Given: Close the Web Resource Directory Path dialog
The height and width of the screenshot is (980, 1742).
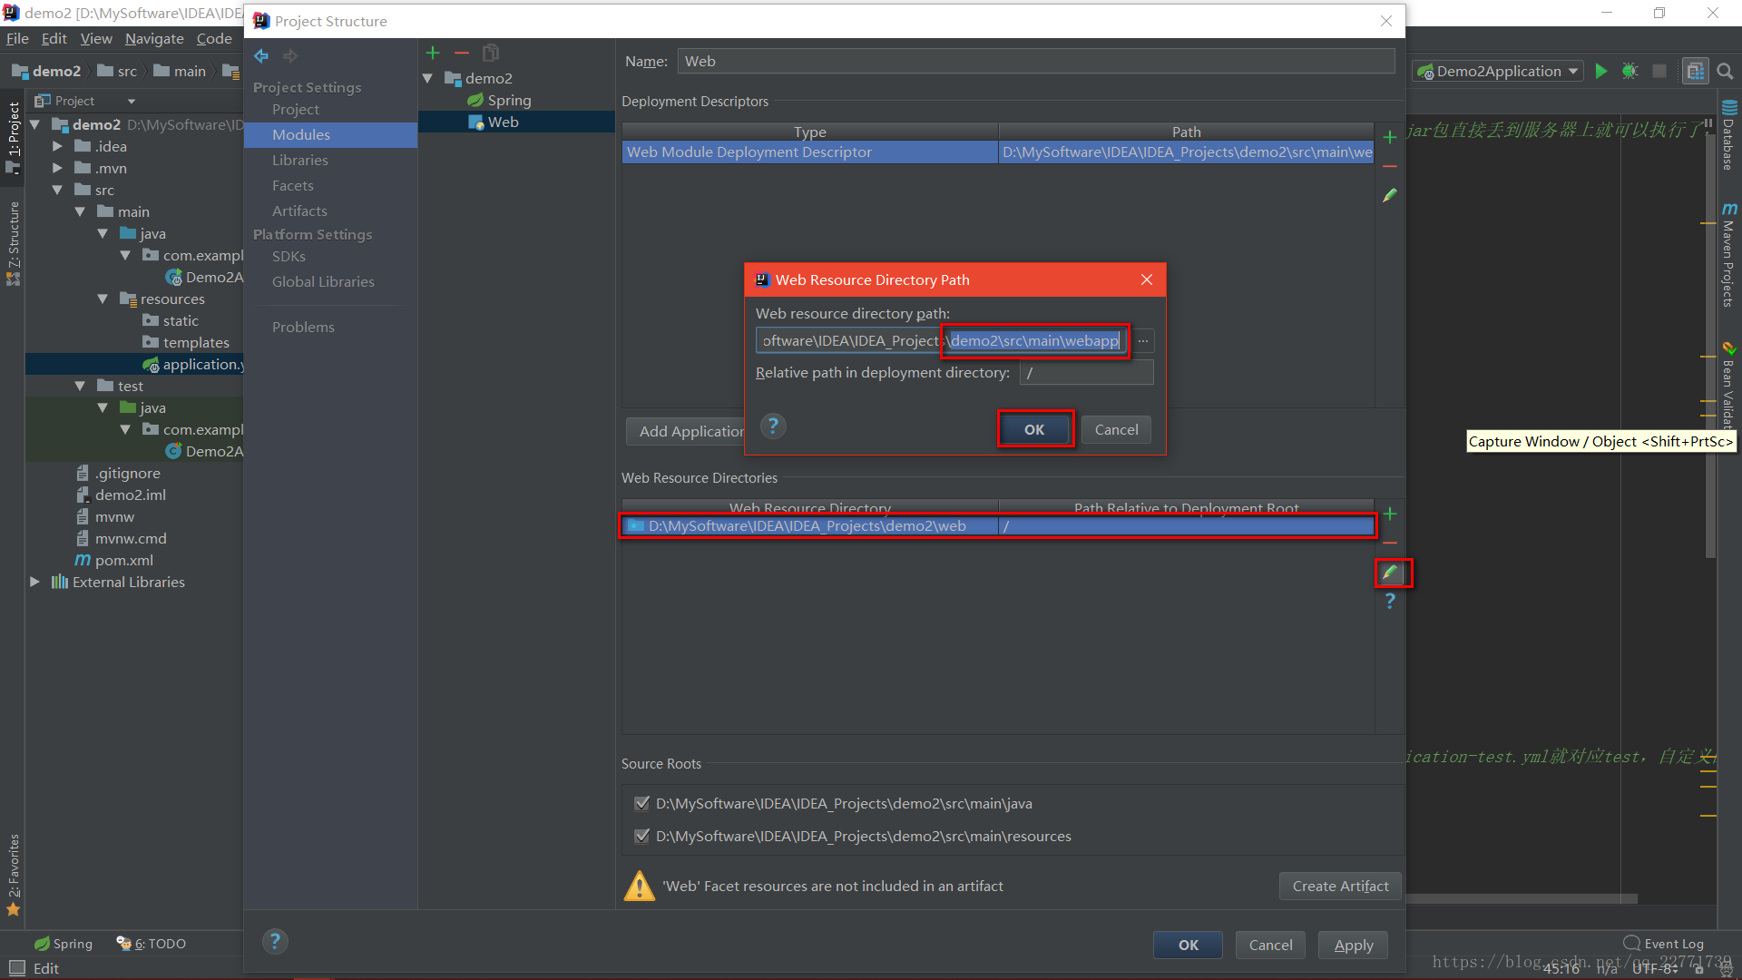Looking at the screenshot, I should [1147, 279].
